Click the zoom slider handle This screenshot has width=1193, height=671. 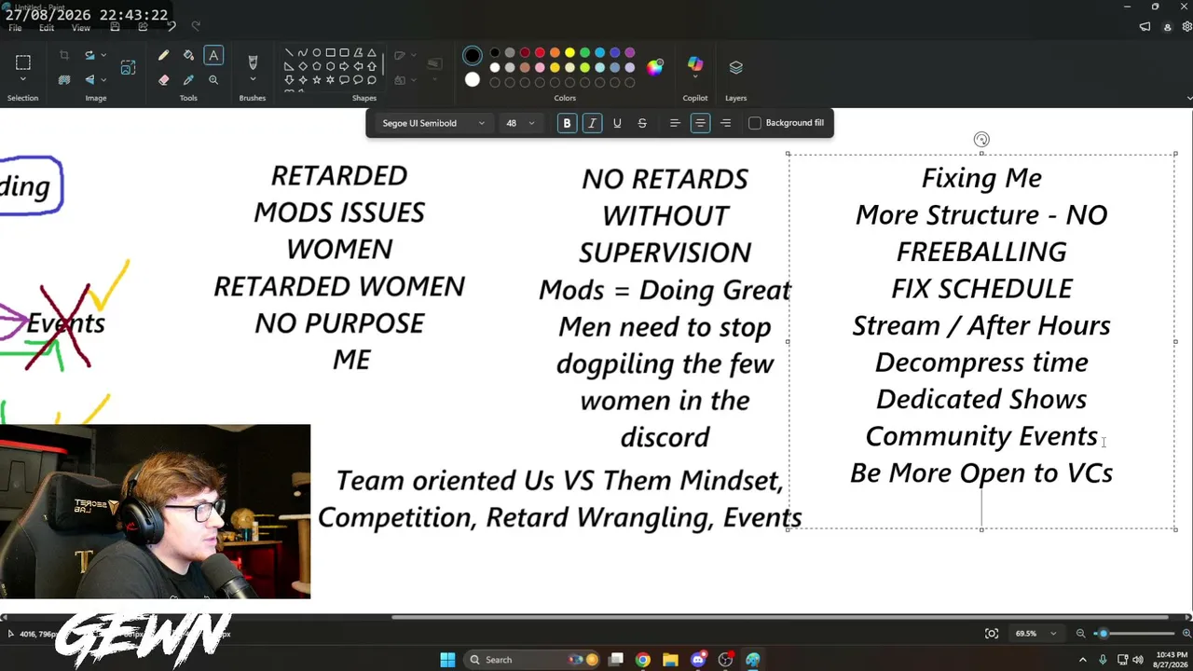pyautogui.click(x=1104, y=634)
